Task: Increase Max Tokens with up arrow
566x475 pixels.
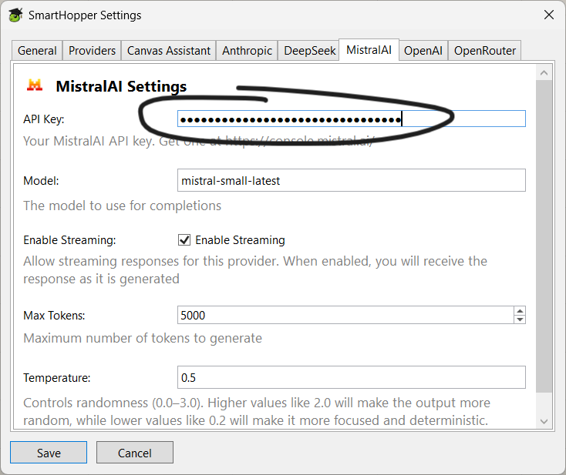Action: pos(520,311)
